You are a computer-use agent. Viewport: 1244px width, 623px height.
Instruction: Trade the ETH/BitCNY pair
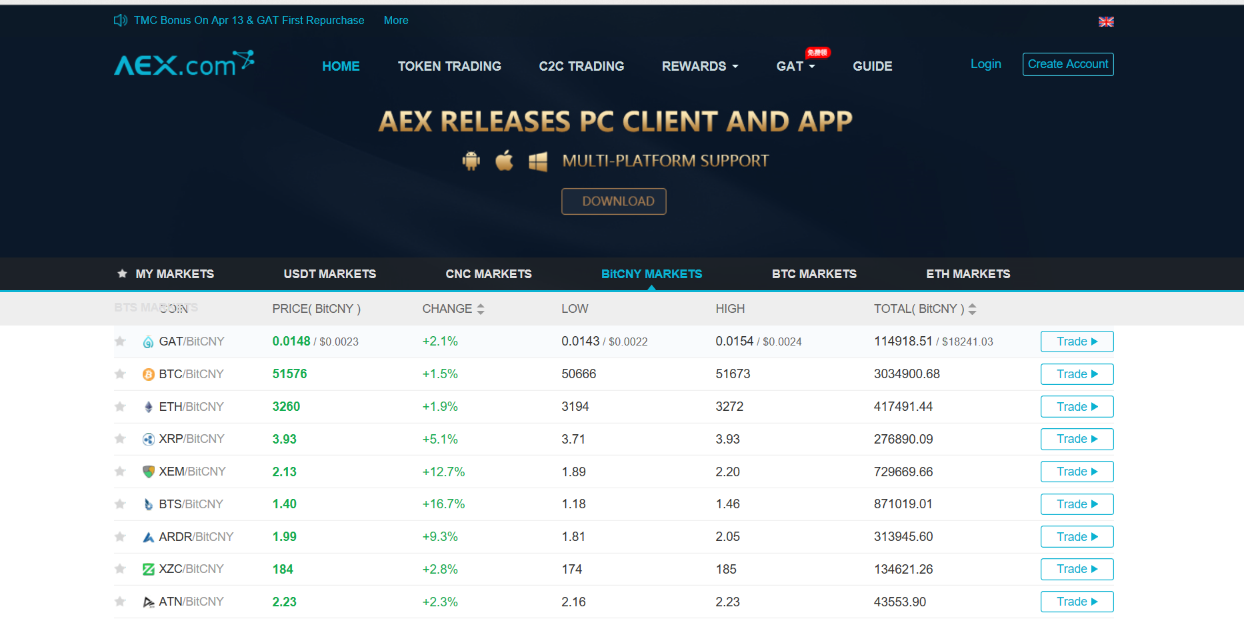[x=1077, y=407]
